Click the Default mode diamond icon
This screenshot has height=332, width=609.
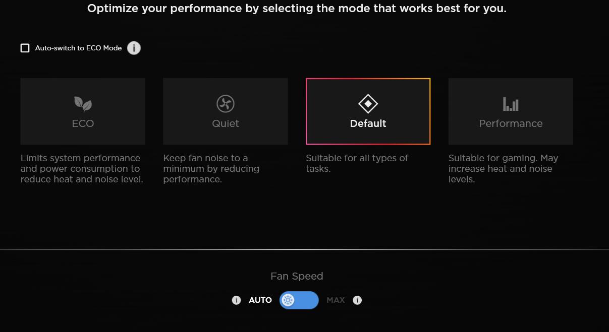[368, 104]
